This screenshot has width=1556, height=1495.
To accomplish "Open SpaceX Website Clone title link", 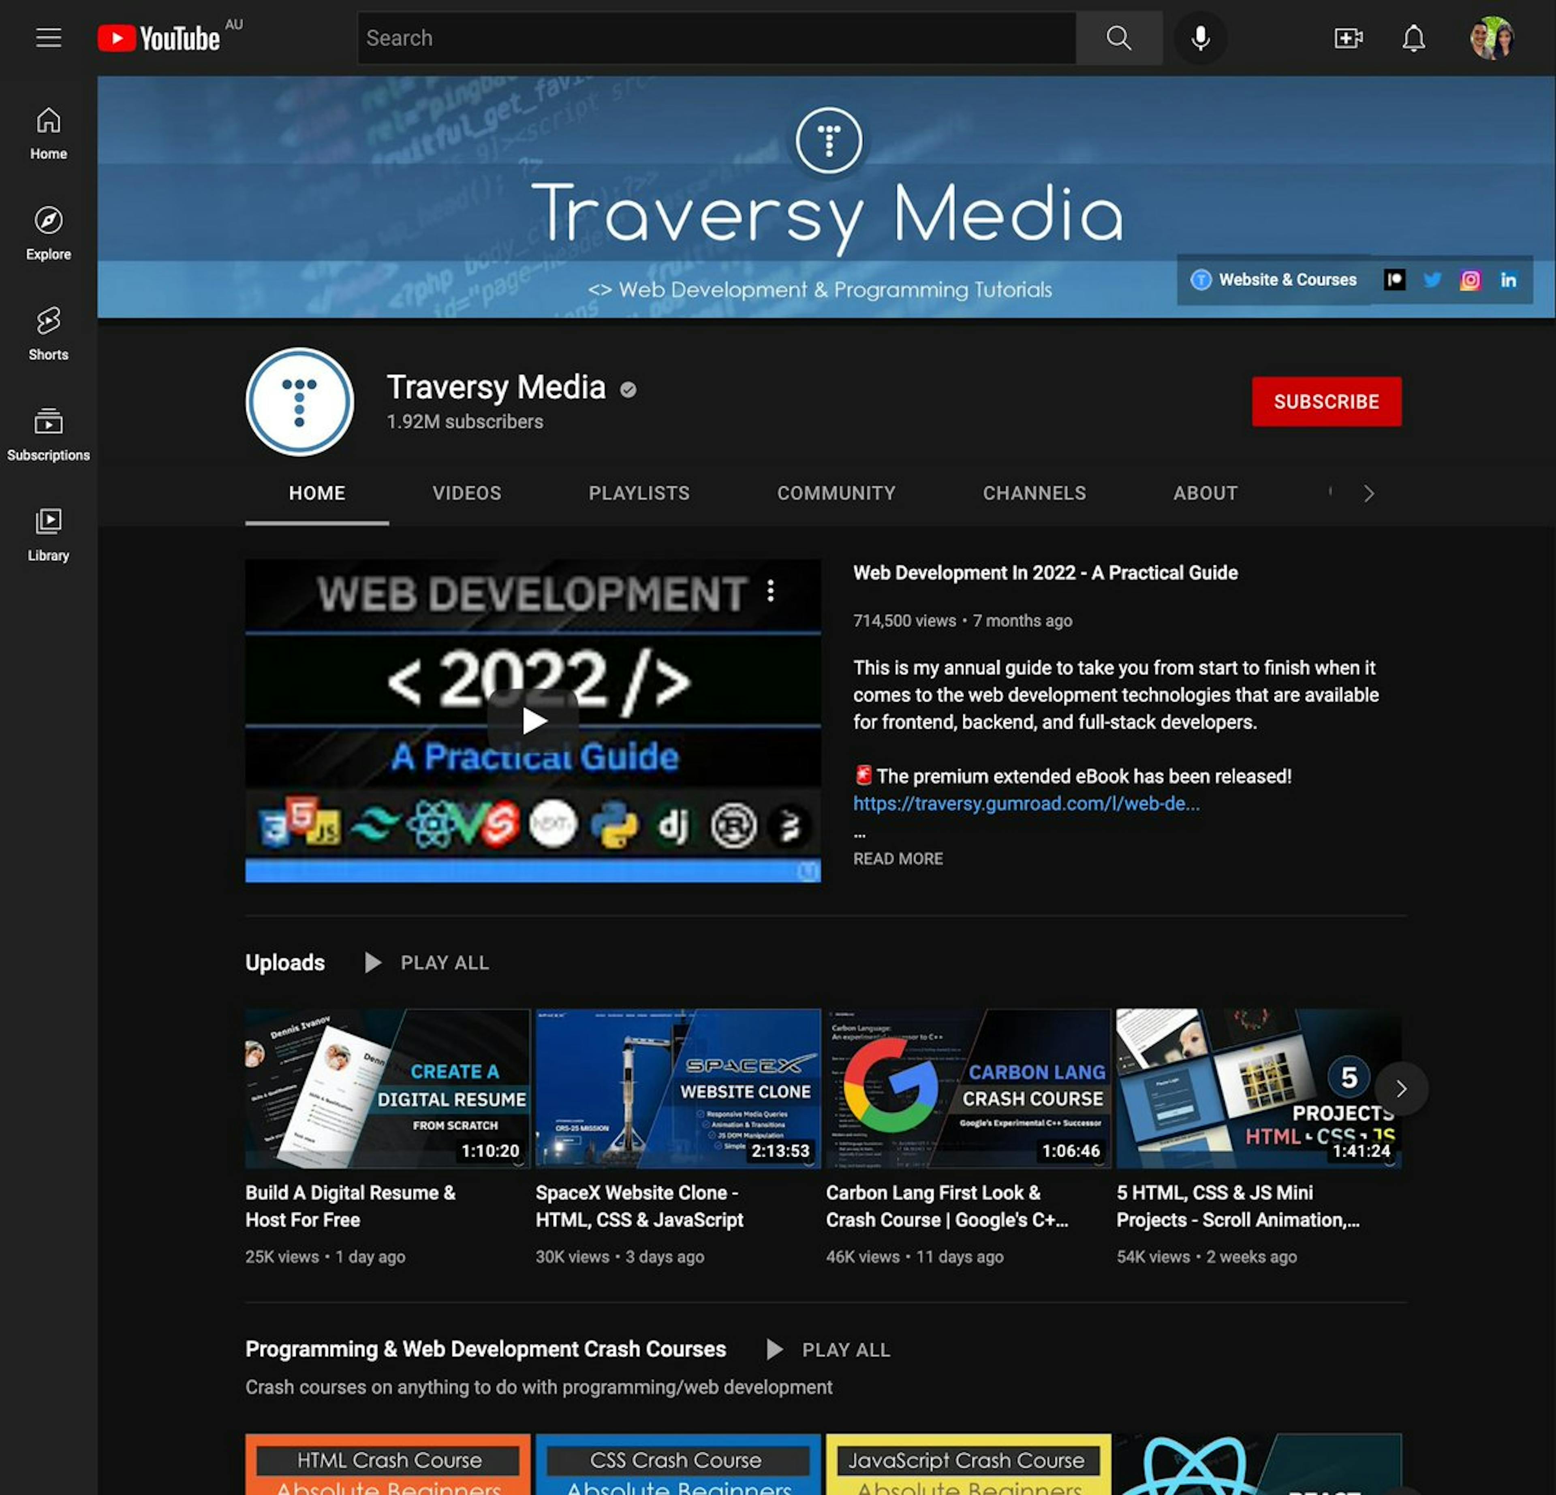I will [639, 1206].
